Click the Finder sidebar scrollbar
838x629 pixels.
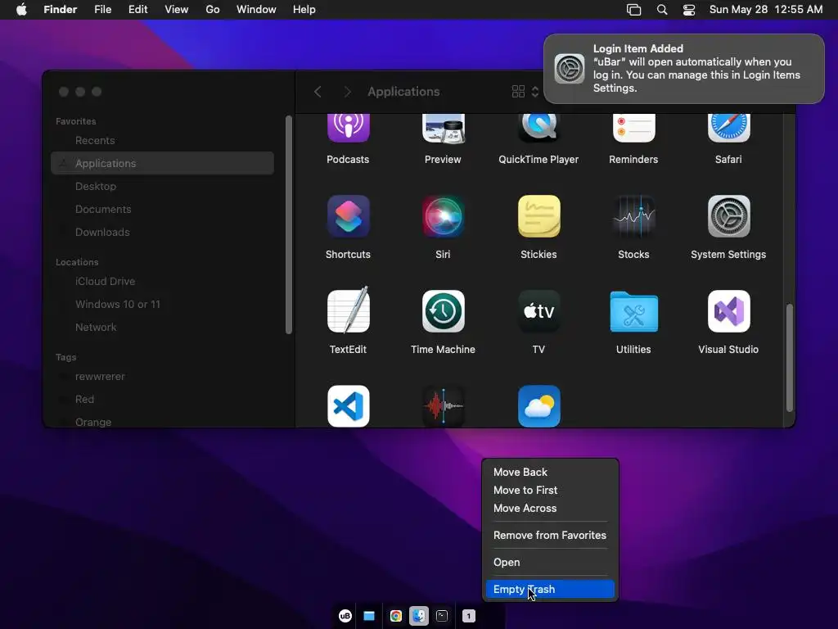pos(289,225)
